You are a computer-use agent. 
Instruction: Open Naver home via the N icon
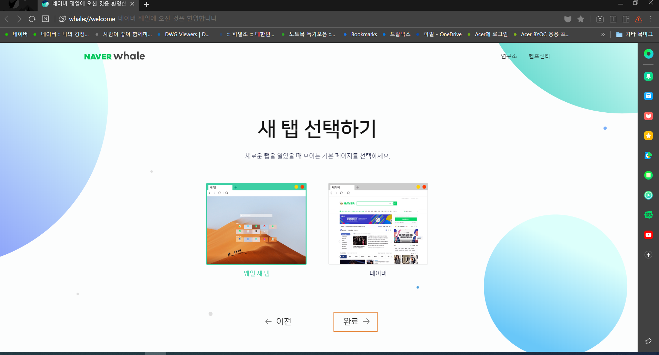pos(46,19)
